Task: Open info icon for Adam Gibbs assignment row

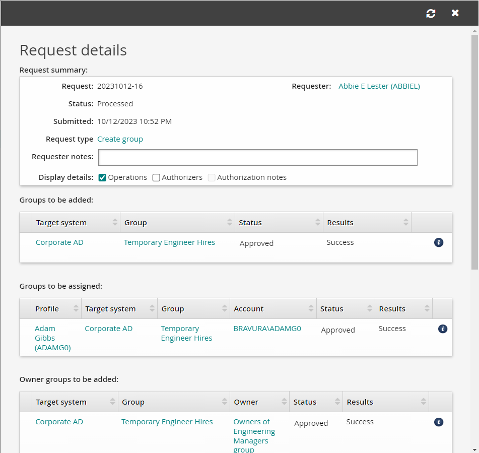Action: pyautogui.click(x=443, y=329)
